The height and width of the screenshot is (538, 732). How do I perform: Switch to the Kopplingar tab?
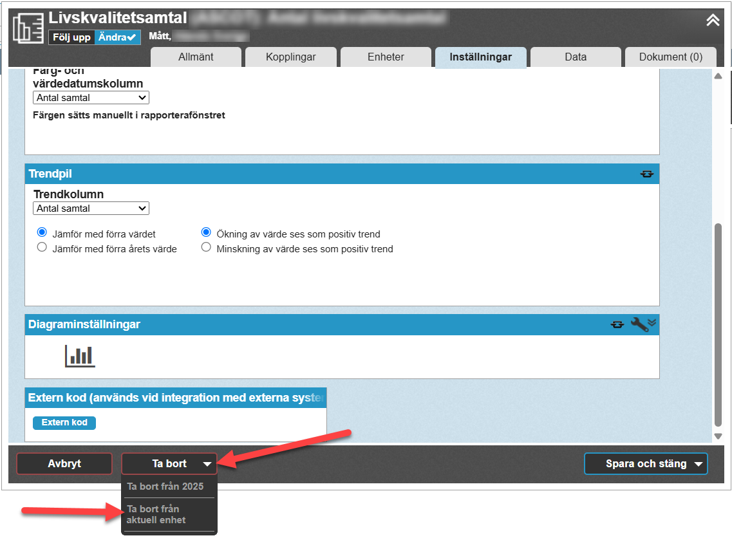click(290, 57)
